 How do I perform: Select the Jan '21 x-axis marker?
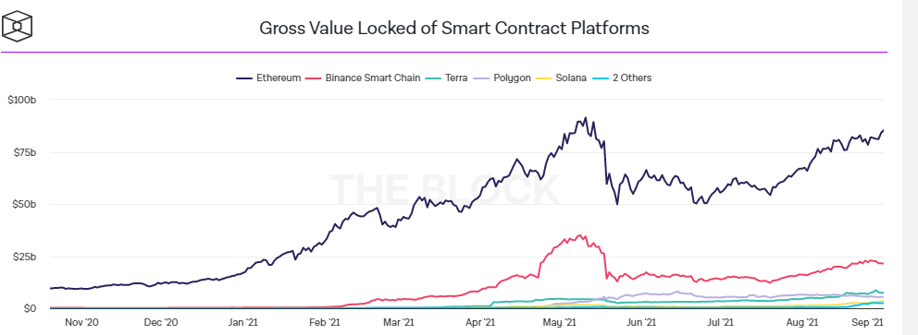243,321
